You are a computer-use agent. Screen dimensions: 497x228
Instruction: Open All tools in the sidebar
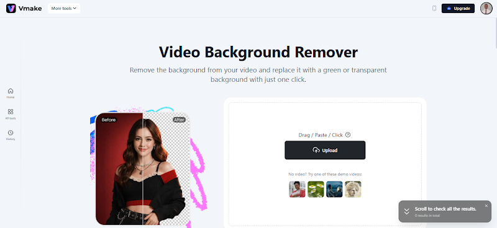[x=11, y=114]
